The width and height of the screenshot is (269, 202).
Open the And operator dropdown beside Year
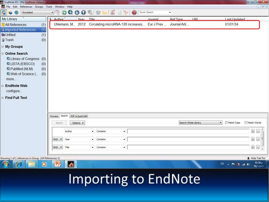tap(58, 139)
